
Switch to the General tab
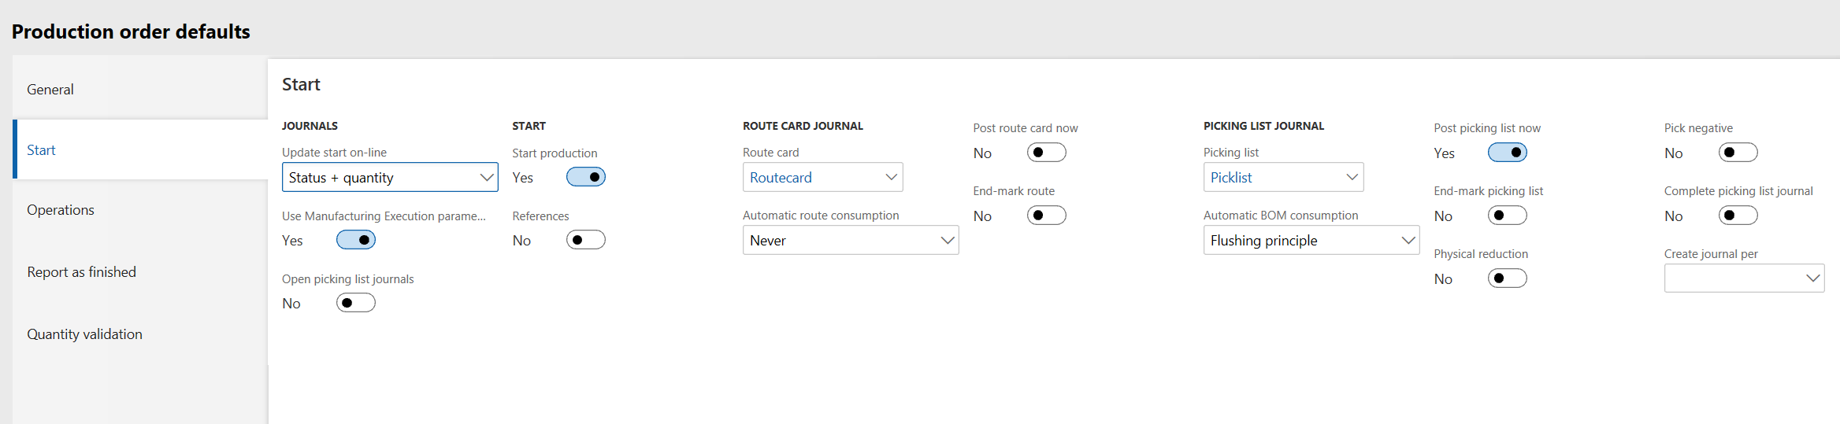[x=50, y=90]
